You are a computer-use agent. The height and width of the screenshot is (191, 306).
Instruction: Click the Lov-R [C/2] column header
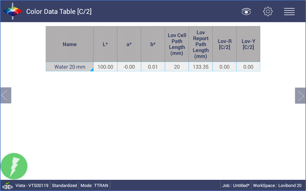coord(224,44)
